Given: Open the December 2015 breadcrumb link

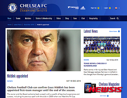Looking at the screenshot, I should pyautogui.click(x=29, y=25).
